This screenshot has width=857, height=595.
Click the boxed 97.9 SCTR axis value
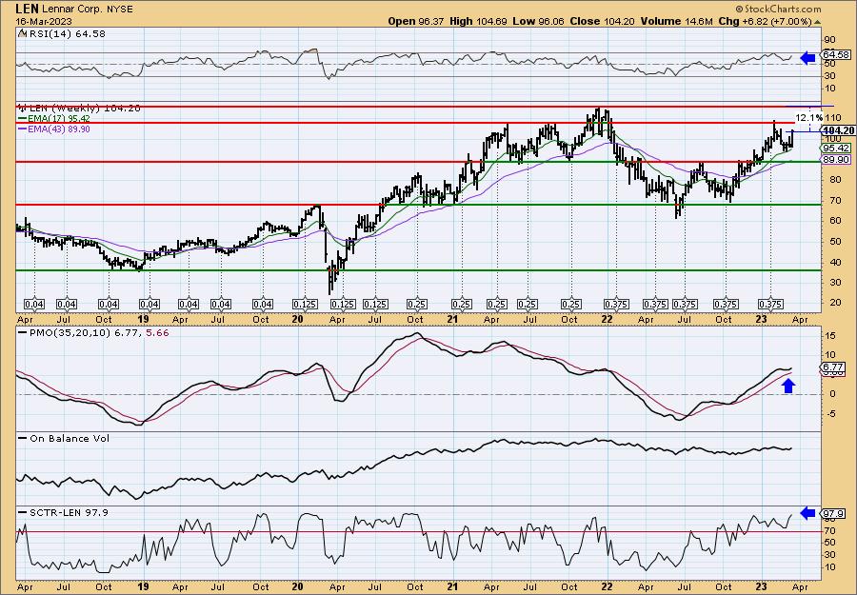click(834, 513)
